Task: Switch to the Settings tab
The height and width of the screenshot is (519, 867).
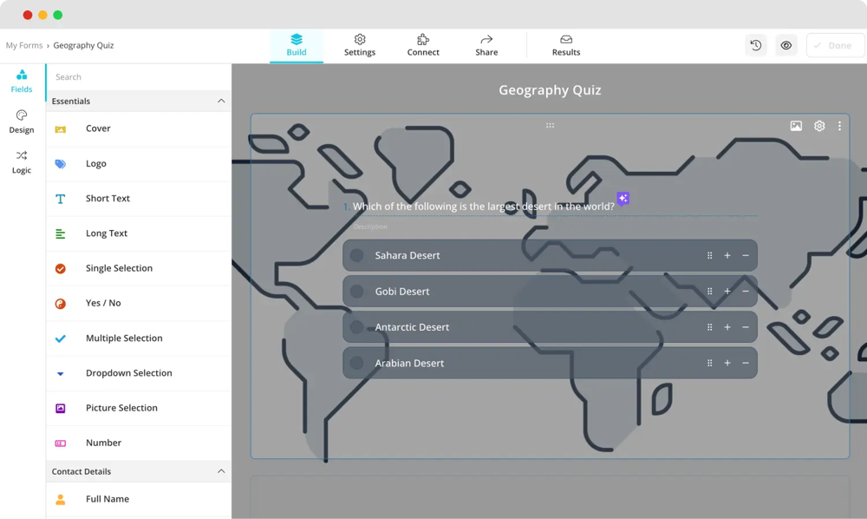Action: [x=360, y=45]
